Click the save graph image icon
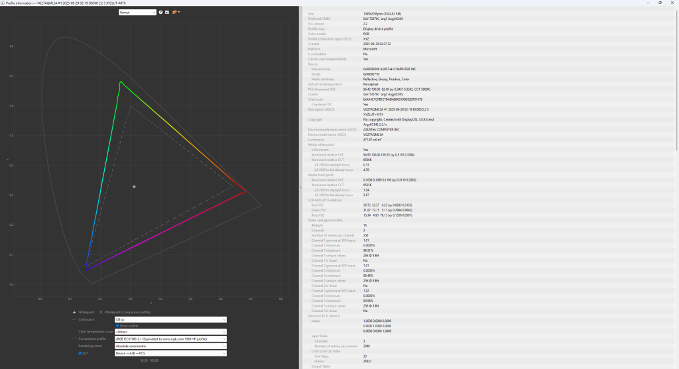Viewport: 679px width, 369px height. (167, 12)
